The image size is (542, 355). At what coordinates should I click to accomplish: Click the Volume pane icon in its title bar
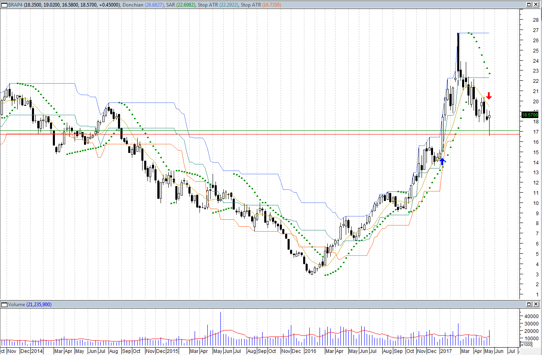(x=4, y=305)
